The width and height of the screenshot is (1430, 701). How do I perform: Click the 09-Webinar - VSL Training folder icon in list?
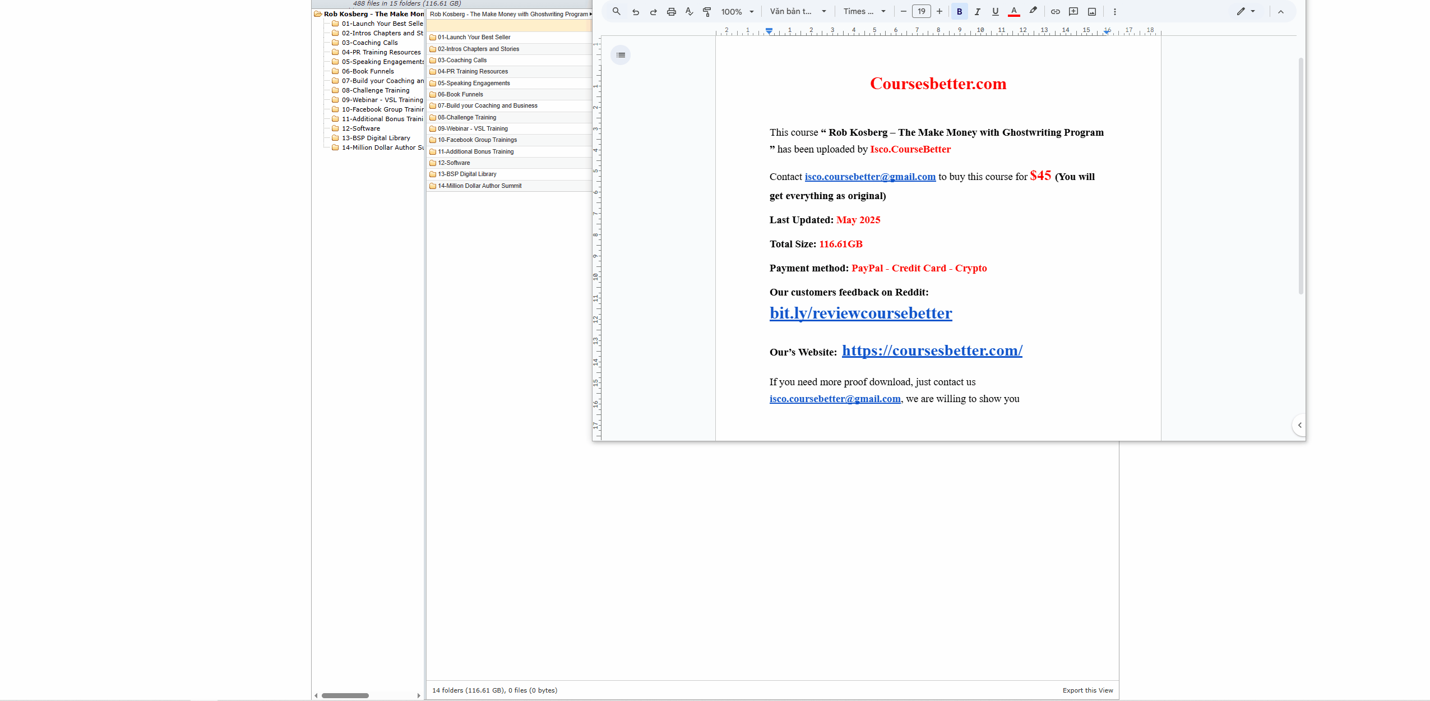tap(433, 129)
